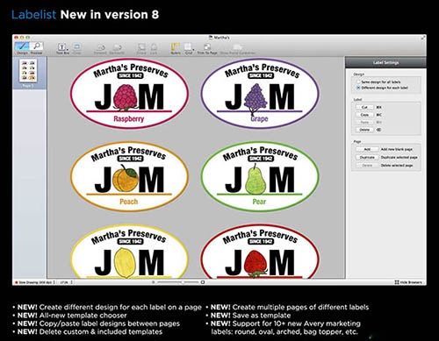Click the Label Settings panel header
Viewport: 439px width, 341px height.
click(x=385, y=62)
